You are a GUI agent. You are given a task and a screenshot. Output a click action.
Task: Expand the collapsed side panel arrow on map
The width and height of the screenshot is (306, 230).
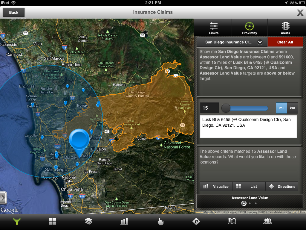click(x=3, y=198)
